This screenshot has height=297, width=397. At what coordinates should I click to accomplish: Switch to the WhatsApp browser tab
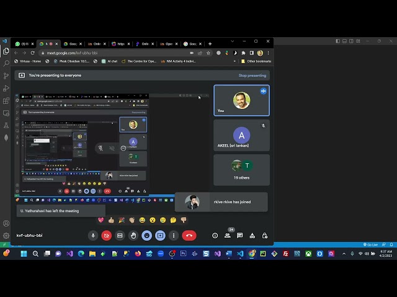(24, 44)
